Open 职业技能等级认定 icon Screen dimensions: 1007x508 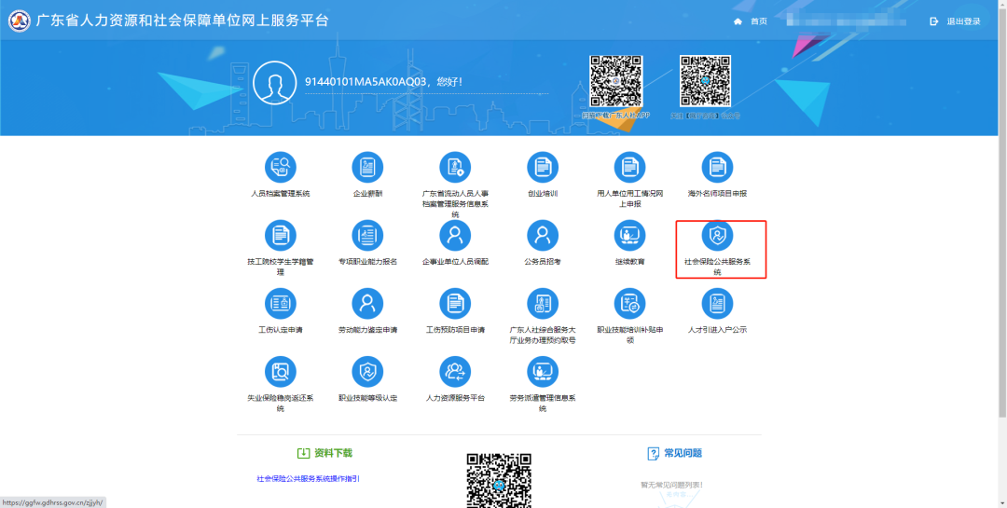pyautogui.click(x=367, y=372)
